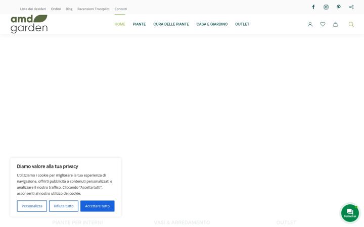Open the Instagram profile icon
Screen dimensions: 364x227
[326, 7]
